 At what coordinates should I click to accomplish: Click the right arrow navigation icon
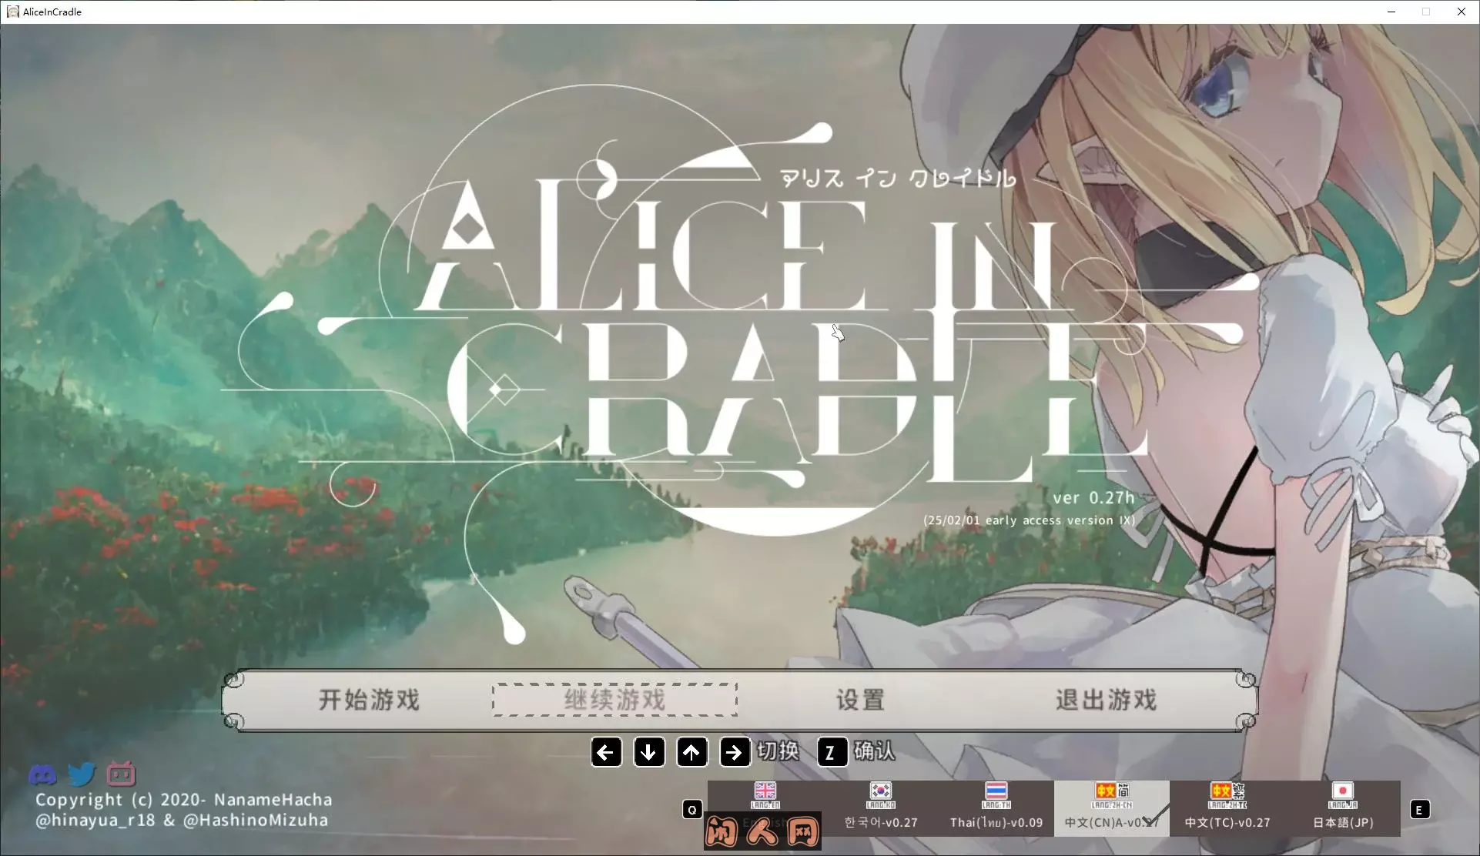click(735, 752)
